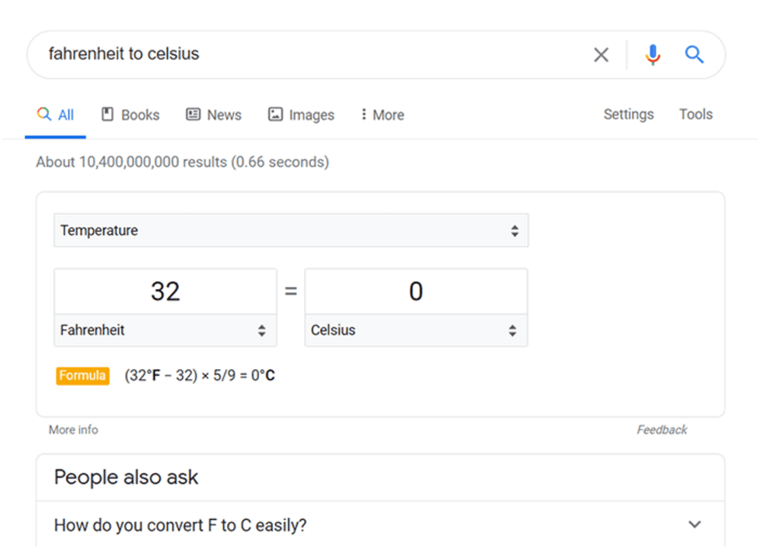Select the Images search filter icon
The height and width of the screenshot is (547, 758).
click(275, 114)
